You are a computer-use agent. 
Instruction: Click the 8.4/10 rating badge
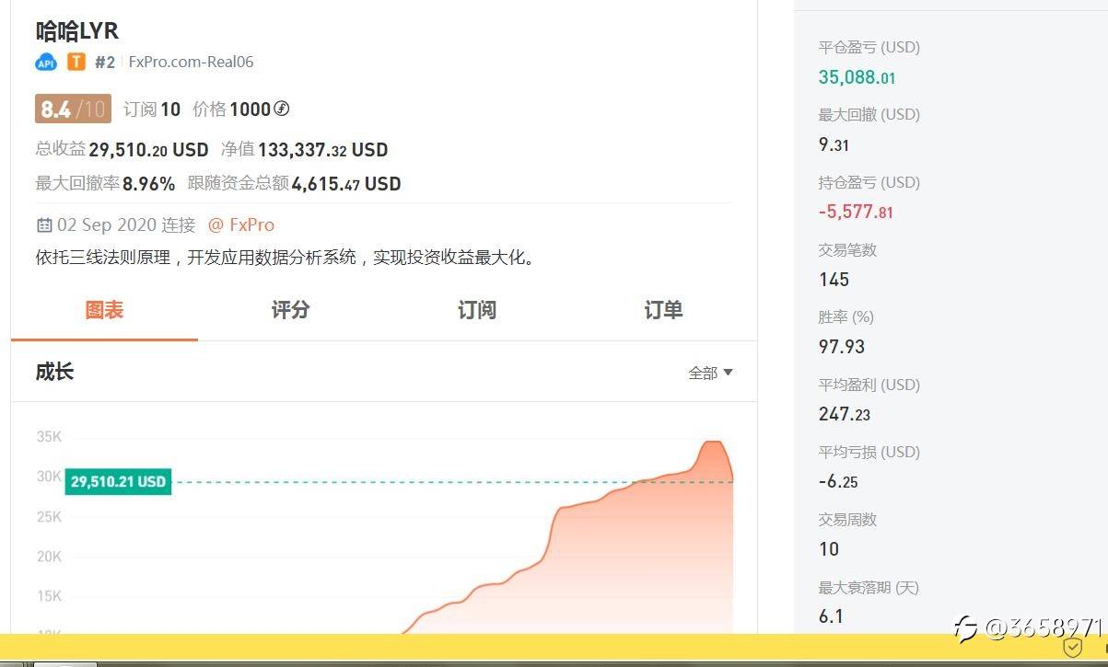click(x=74, y=109)
